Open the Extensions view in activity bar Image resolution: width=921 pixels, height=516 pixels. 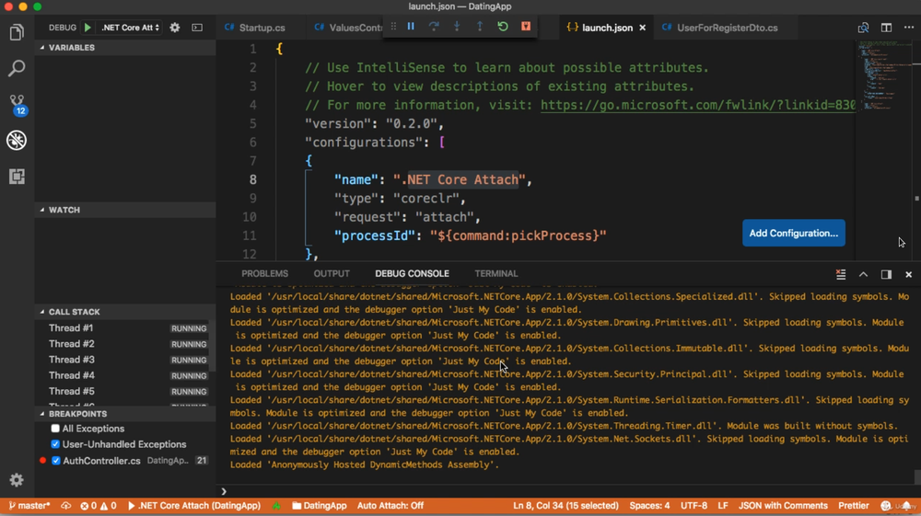[x=17, y=177]
